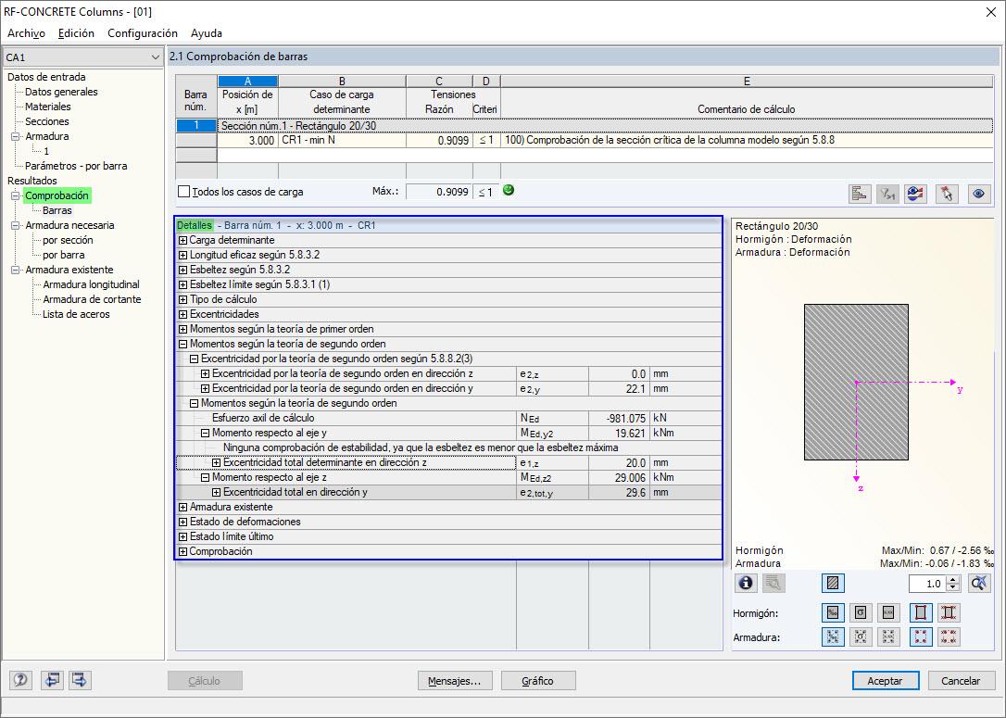Select the Armadura icon with red corner dots
Image resolution: width=1006 pixels, height=718 pixels.
point(921,636)
